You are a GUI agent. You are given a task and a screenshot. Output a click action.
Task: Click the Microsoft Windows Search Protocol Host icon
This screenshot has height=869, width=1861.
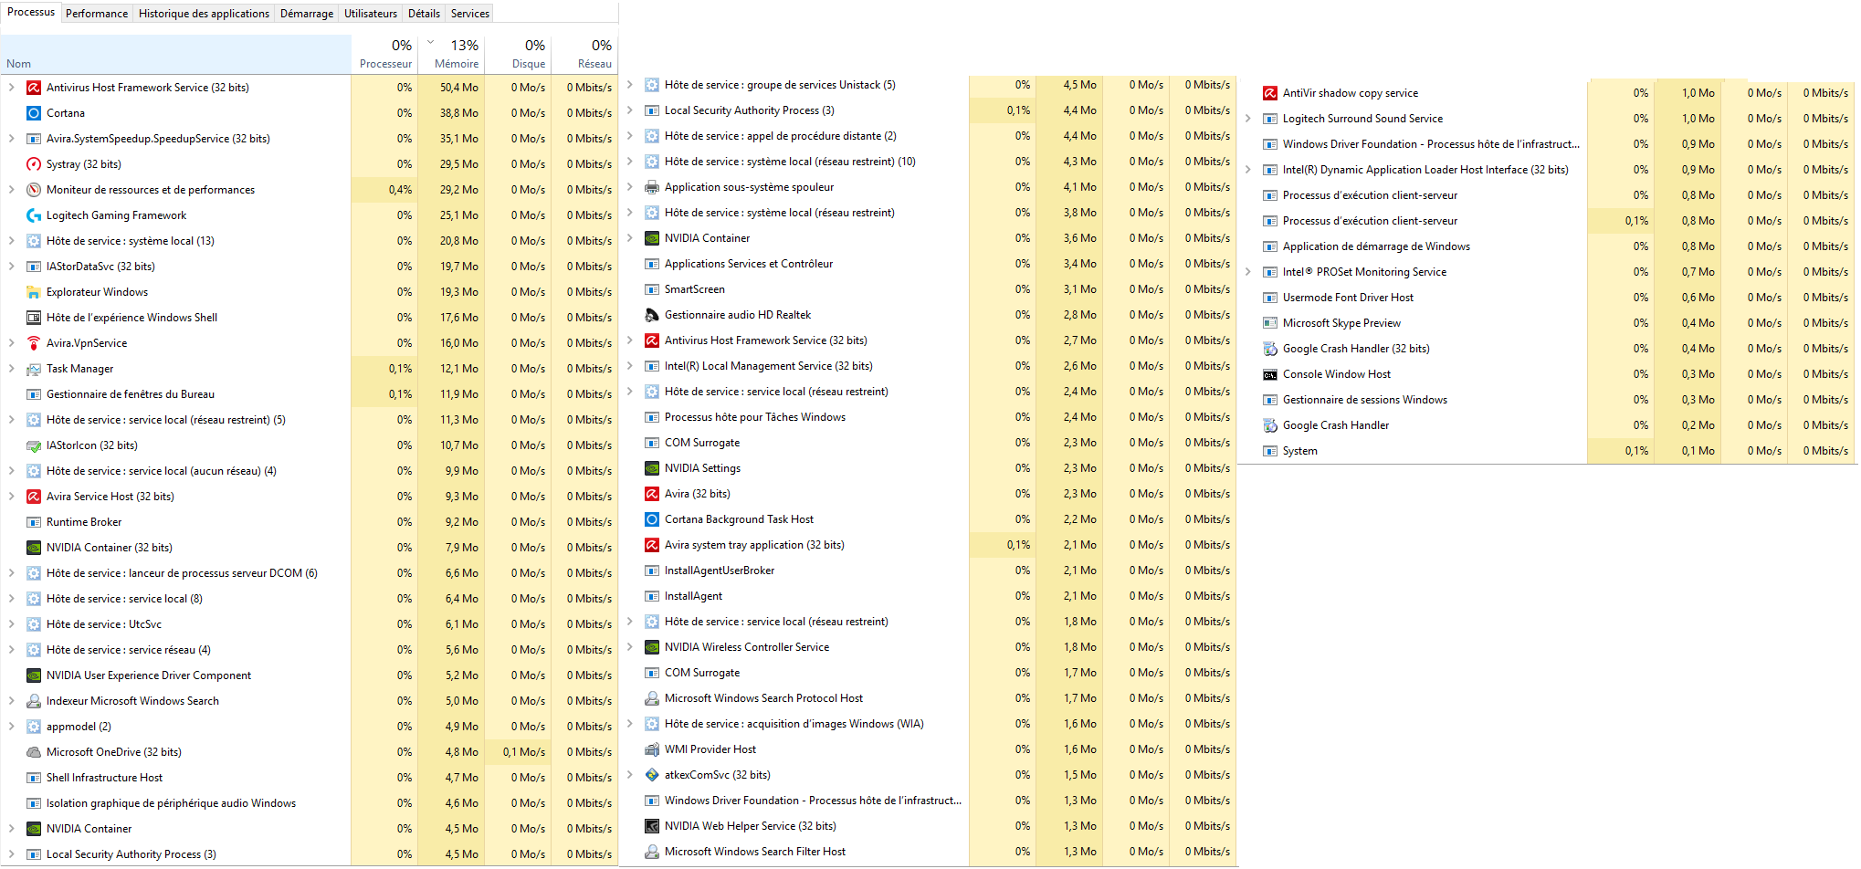tap(652, 698)
